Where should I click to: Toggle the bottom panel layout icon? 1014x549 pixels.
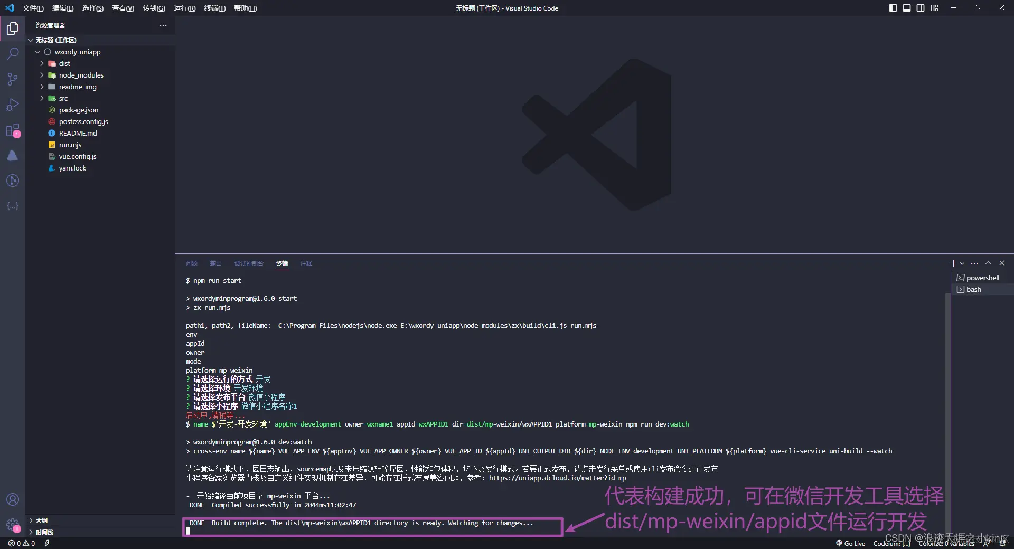(906, 8)
